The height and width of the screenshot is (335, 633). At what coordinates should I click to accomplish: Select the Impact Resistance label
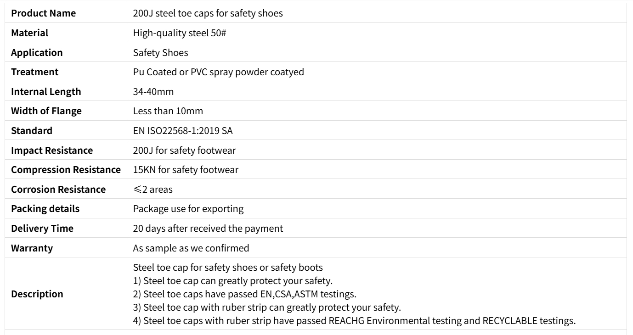[52, 150]
